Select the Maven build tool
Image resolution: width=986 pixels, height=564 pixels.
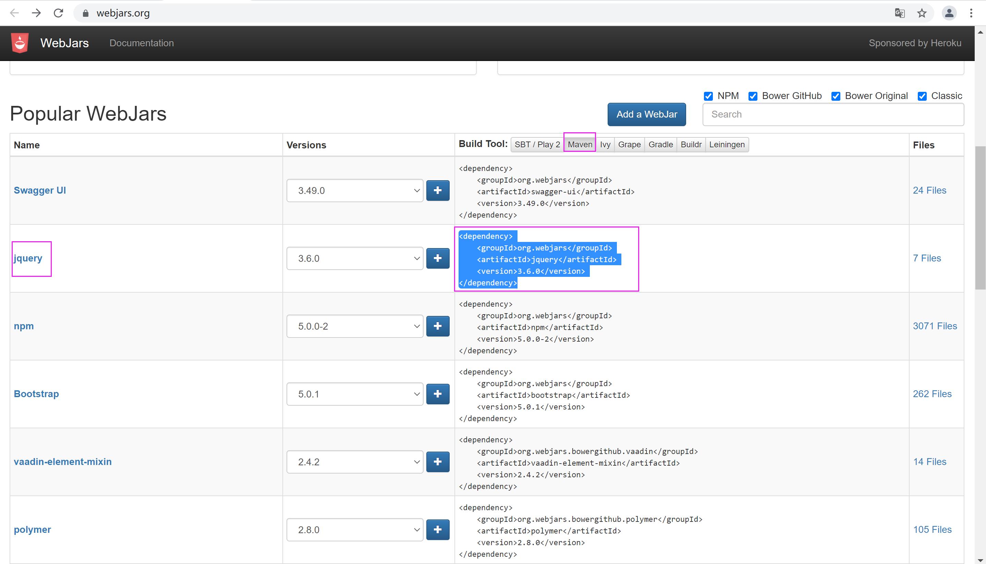580,145
